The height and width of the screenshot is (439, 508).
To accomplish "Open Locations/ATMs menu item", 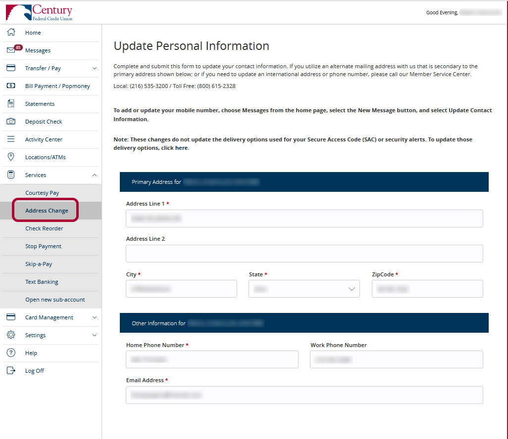I will [46, 157].
